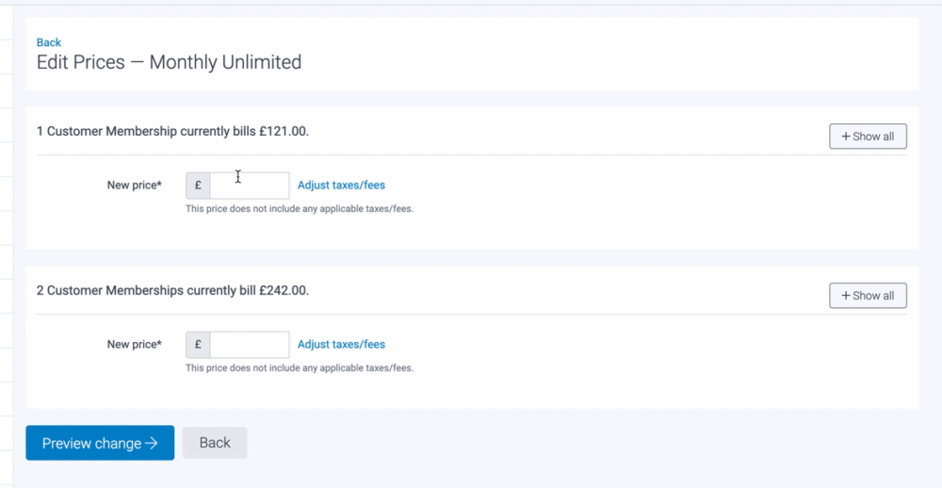Click the New price label in the second section

[x=135, y=345]
